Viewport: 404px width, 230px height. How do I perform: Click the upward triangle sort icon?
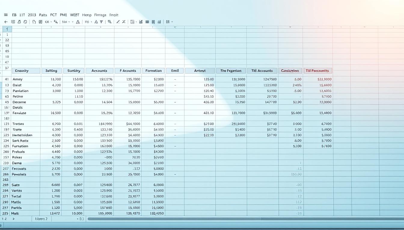coord(96,22)
